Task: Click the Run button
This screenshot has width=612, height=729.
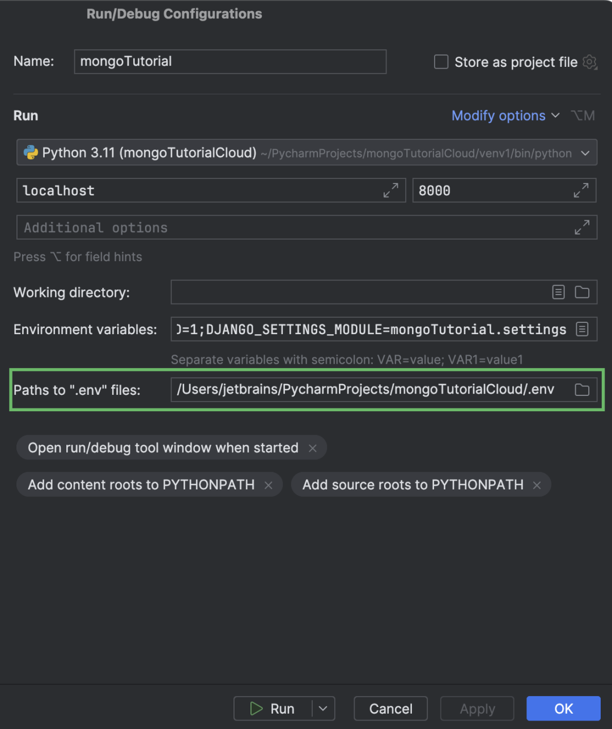Action: coord(273,709)
